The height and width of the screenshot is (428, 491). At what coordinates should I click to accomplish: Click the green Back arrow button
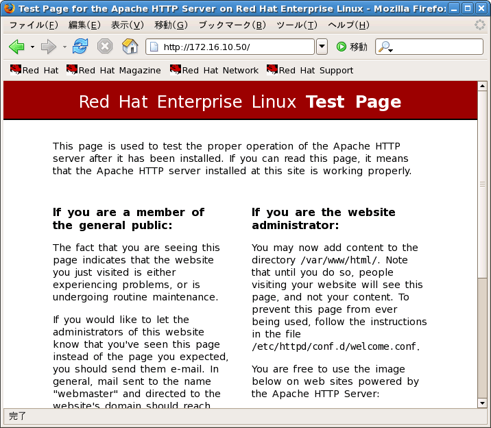16,47
